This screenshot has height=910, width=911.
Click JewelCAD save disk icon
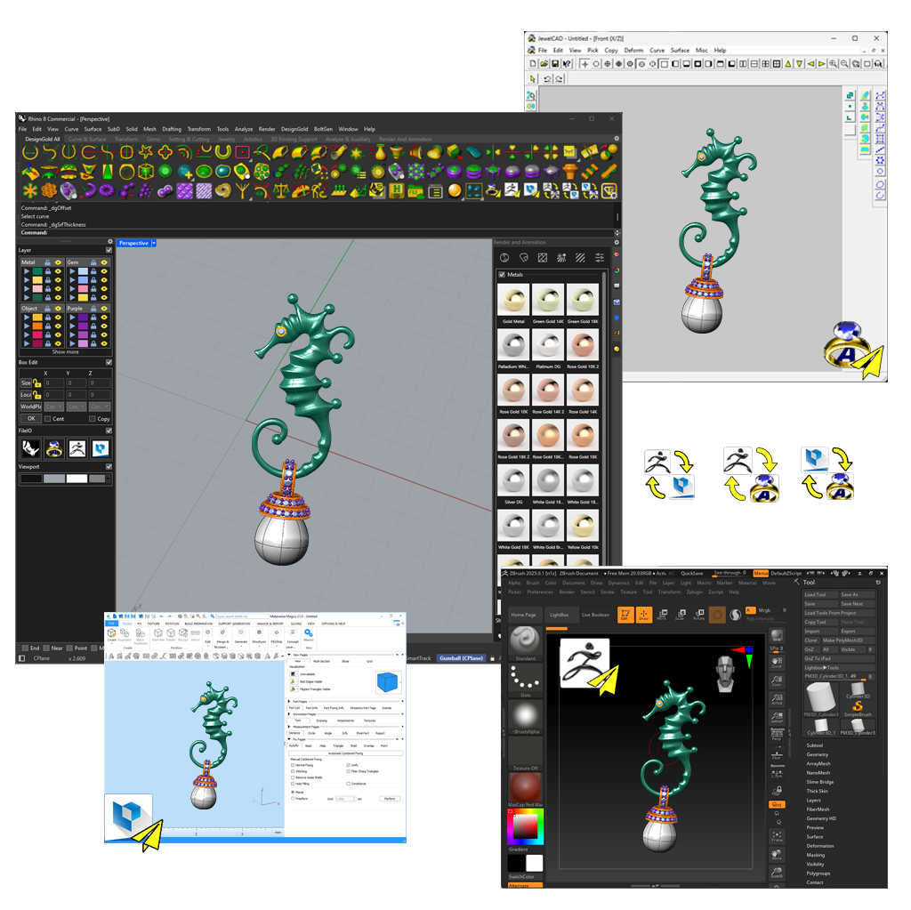point(555,63)
